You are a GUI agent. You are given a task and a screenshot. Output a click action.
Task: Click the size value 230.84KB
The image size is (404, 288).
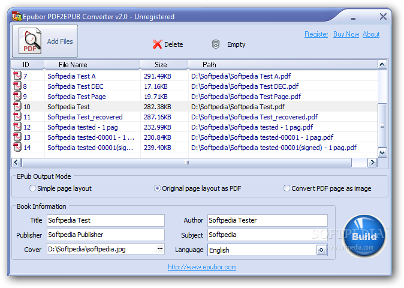(x=158, y=137)
